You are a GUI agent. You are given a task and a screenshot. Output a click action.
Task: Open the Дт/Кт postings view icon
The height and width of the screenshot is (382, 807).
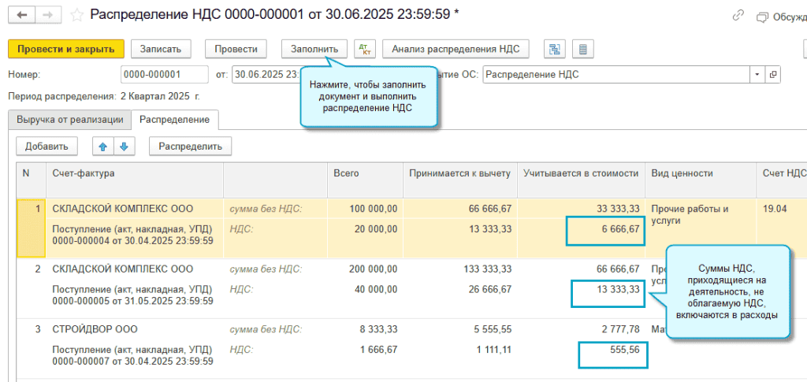click(364, 49)
